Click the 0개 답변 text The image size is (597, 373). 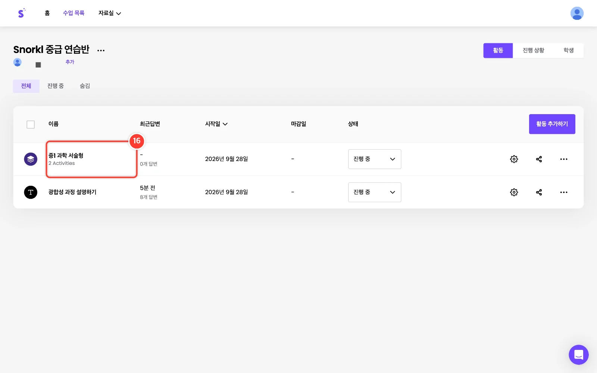(x=149, y=164)
